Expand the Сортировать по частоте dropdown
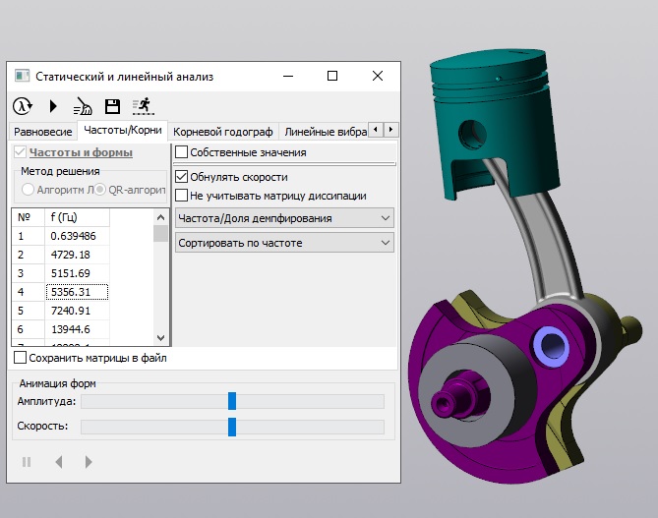Viewport: 658px width, 518px height. (284, 243)
